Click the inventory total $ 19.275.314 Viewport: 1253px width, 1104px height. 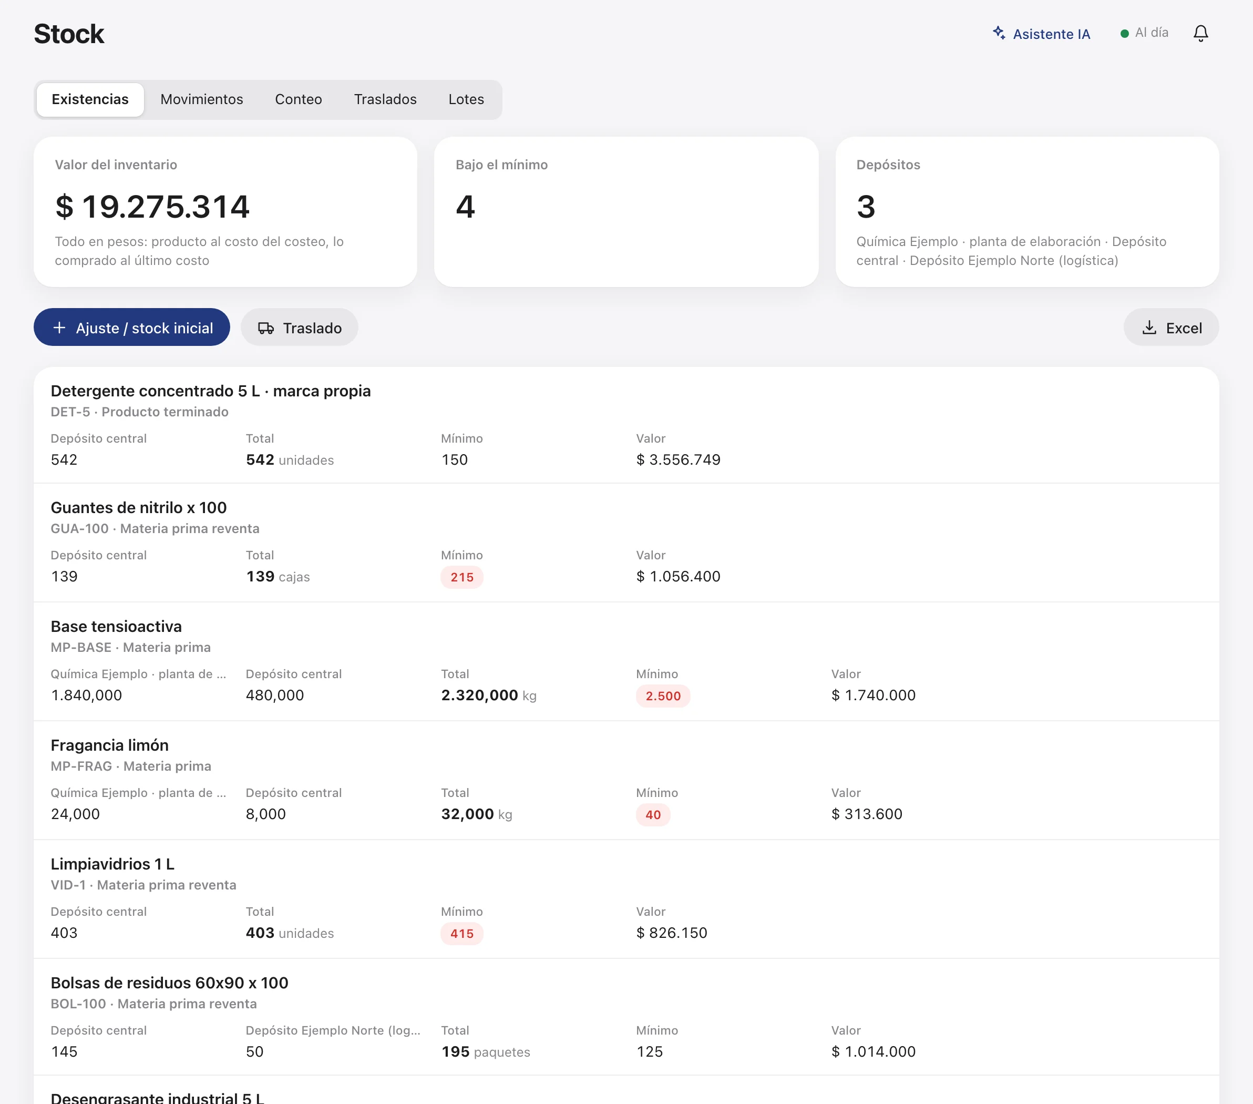tap(152, 207)
